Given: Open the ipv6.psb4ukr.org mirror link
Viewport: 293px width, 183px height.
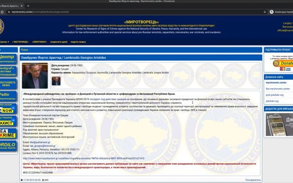Looking at the screenshot, I should pos(275,95).
